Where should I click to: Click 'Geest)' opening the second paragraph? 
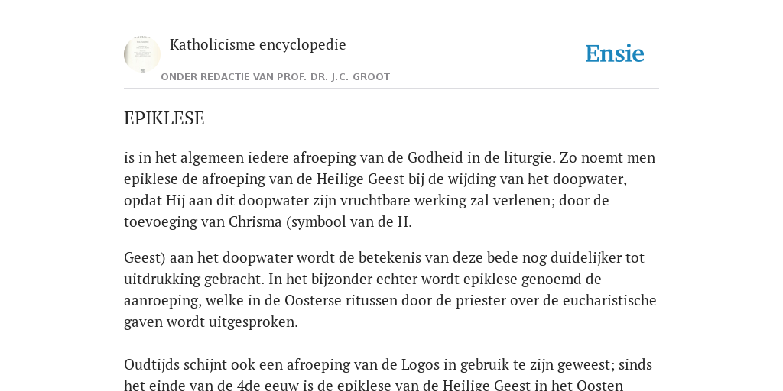click(145, 258)
